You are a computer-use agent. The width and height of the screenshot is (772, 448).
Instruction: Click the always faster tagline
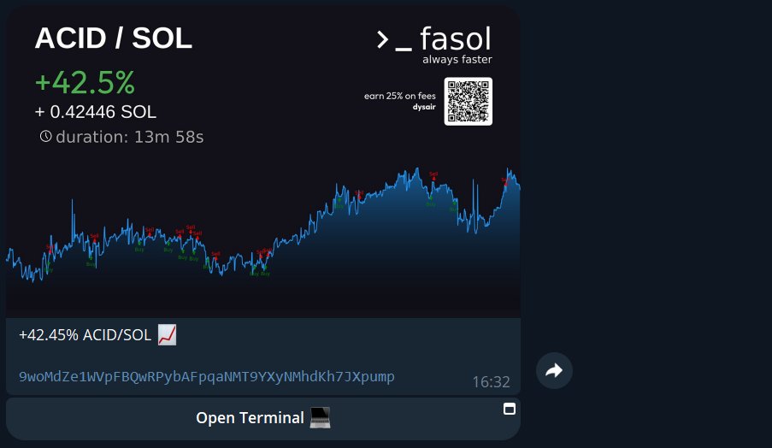(x=457, y=60)
